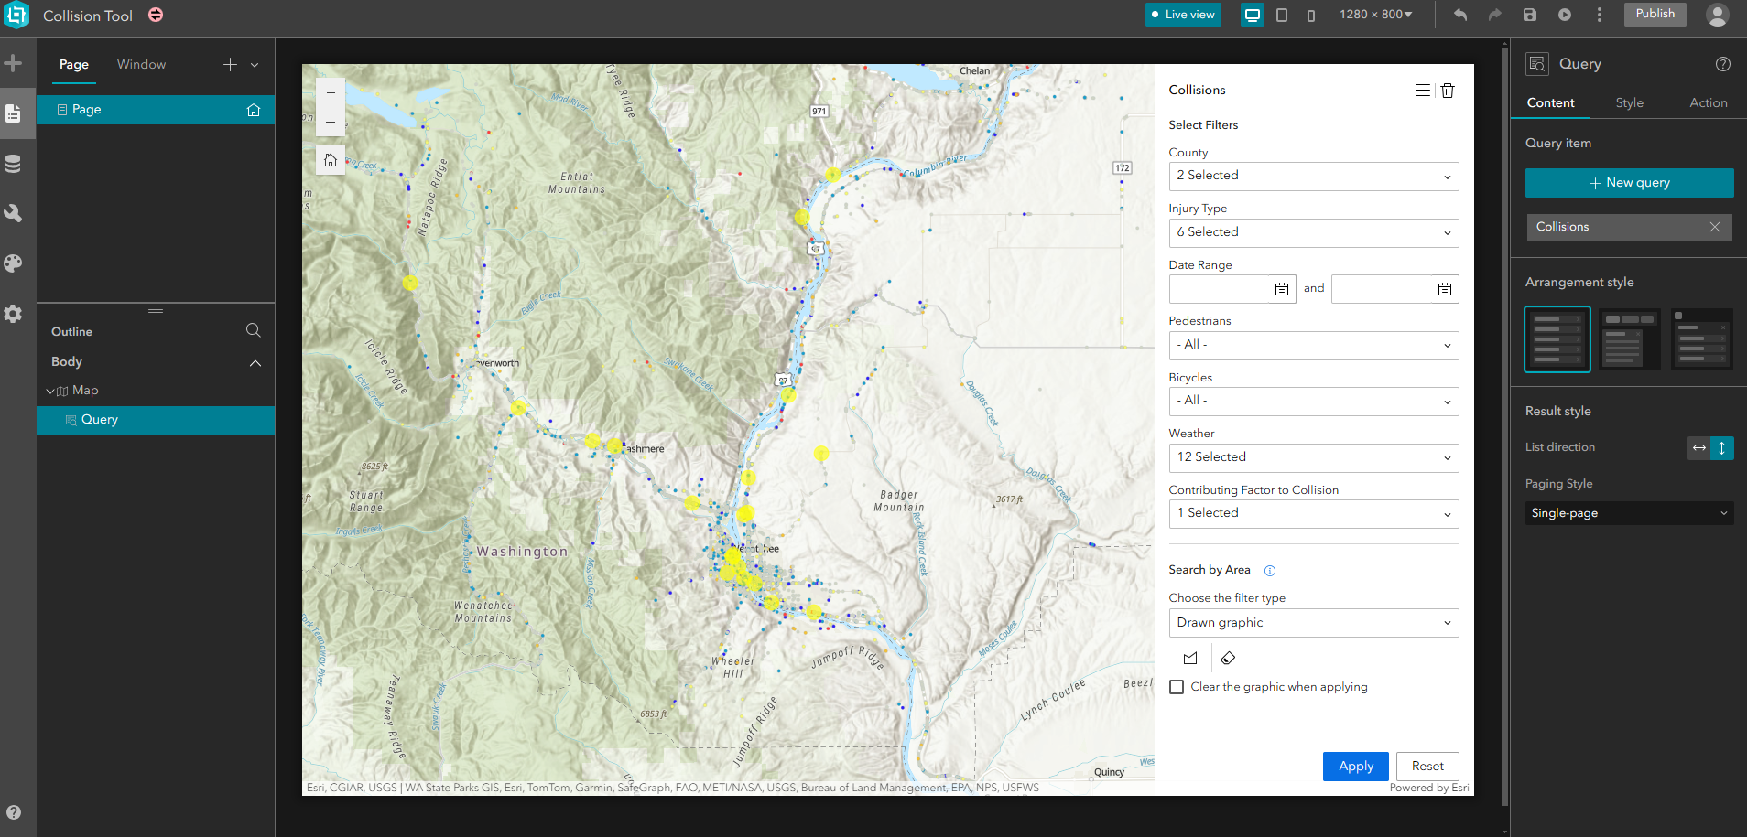Open the Paging Style dropdown
1747x837 pixels.
point(1629,513)
